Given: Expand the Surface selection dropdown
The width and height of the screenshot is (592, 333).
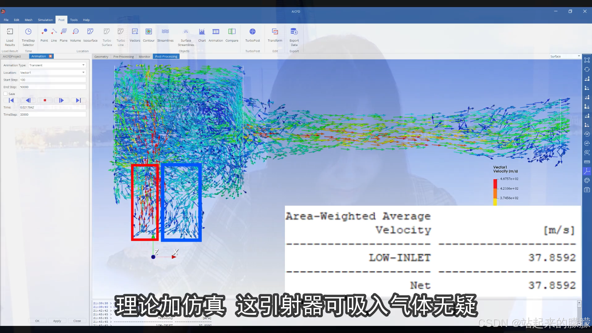Looking at the screenshot, I should point(578,56).
